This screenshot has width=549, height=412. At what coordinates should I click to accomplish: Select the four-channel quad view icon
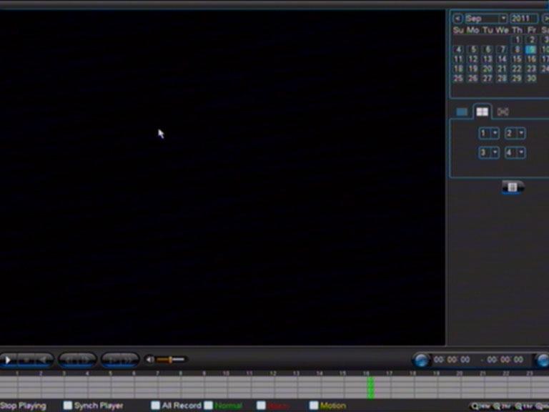(483, 112)
